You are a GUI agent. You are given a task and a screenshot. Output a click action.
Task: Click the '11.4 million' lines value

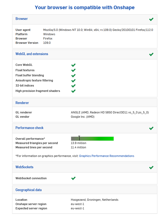tap(78, 147)
